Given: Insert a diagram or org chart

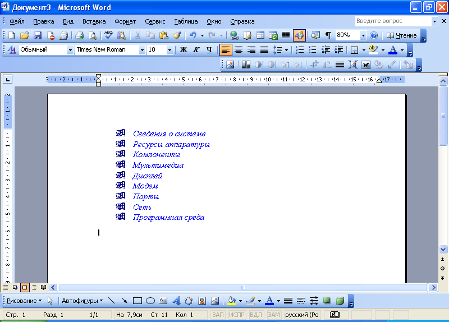Looking at the screenshot, I should pos(189,301).
